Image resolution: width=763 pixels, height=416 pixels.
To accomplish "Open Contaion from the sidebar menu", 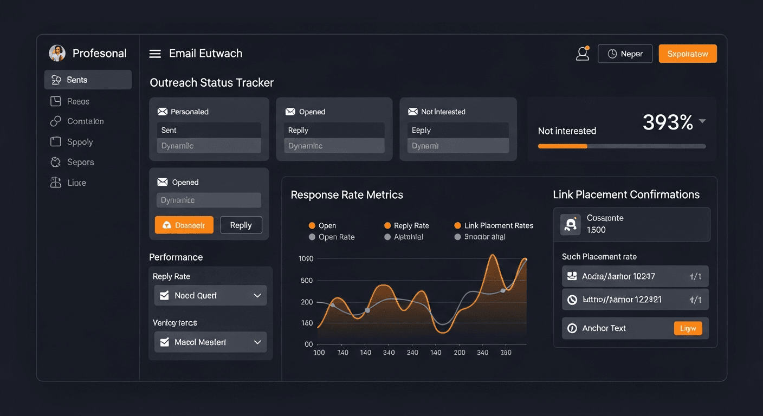I will tap(85, 121).
